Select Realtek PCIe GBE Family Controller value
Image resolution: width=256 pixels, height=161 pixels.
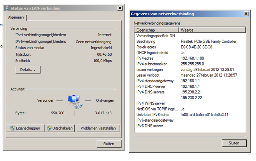click(x=209, y=42)
